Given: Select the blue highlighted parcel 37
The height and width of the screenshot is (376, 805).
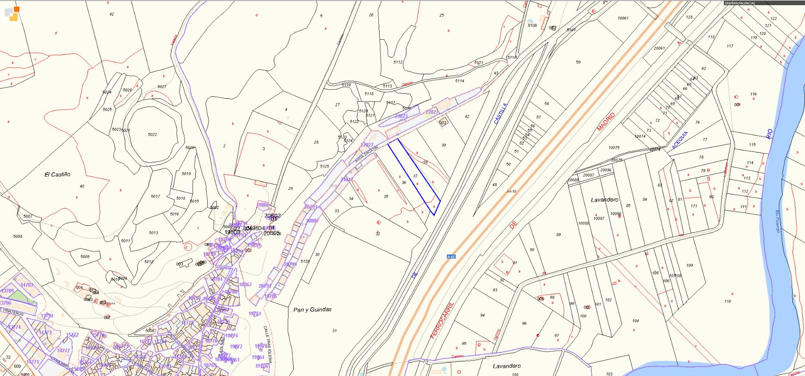Looking at the screenshot, I should [415, 176].
